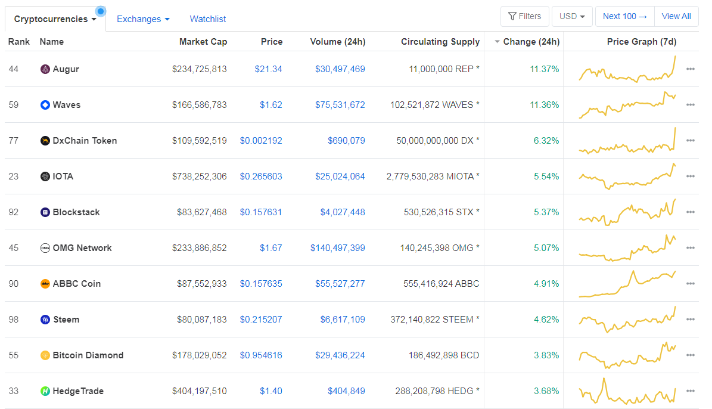
Task: Click the Waves coin logo icon
Action: (45, 105)
